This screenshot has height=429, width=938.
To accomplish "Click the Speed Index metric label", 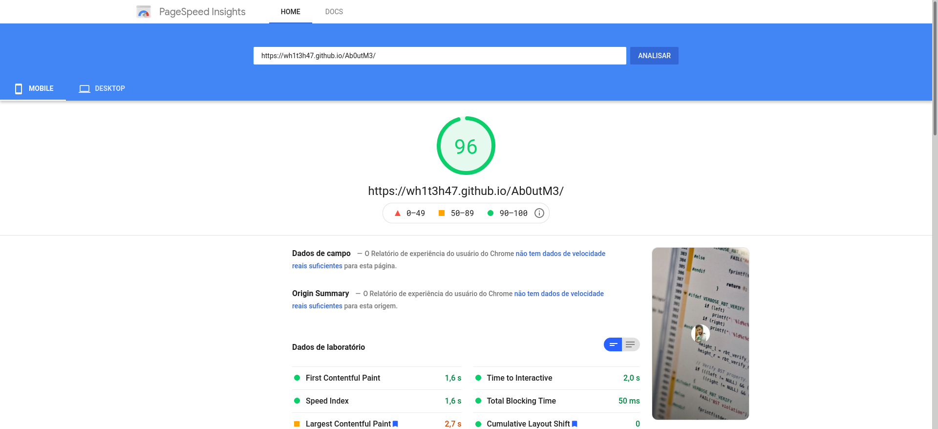I will (327, 401).
